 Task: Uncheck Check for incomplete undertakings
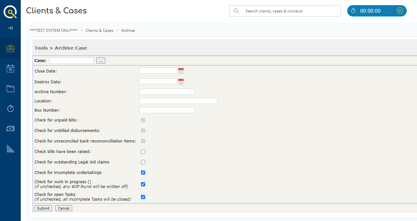(143, 172)
